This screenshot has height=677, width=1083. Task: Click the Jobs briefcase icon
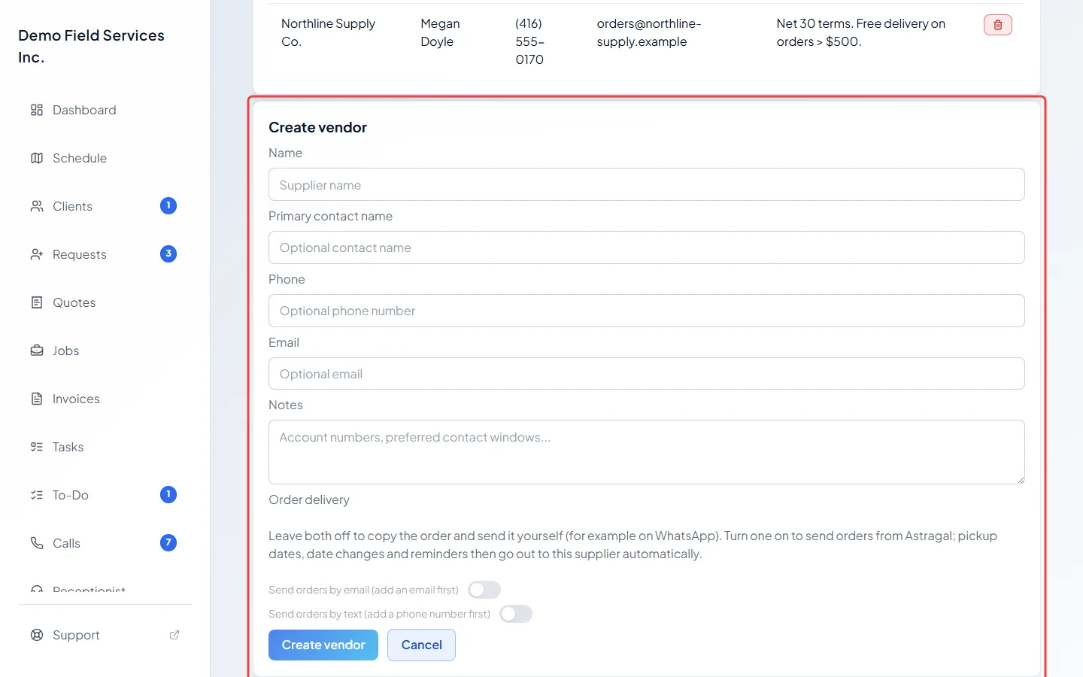(x=37, y=351)
